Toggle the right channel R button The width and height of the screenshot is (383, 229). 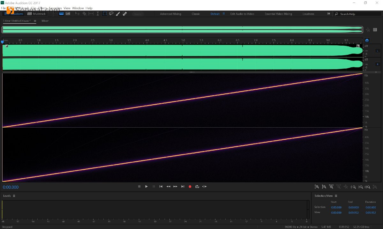tap(378, 64)
